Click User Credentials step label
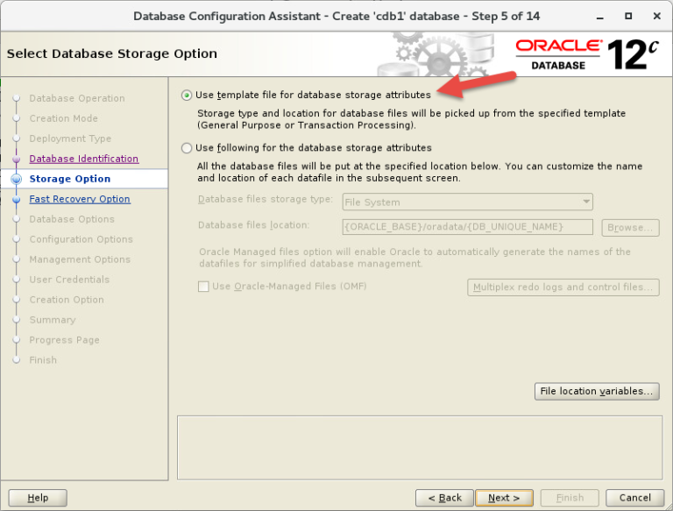 coord(69,280)
